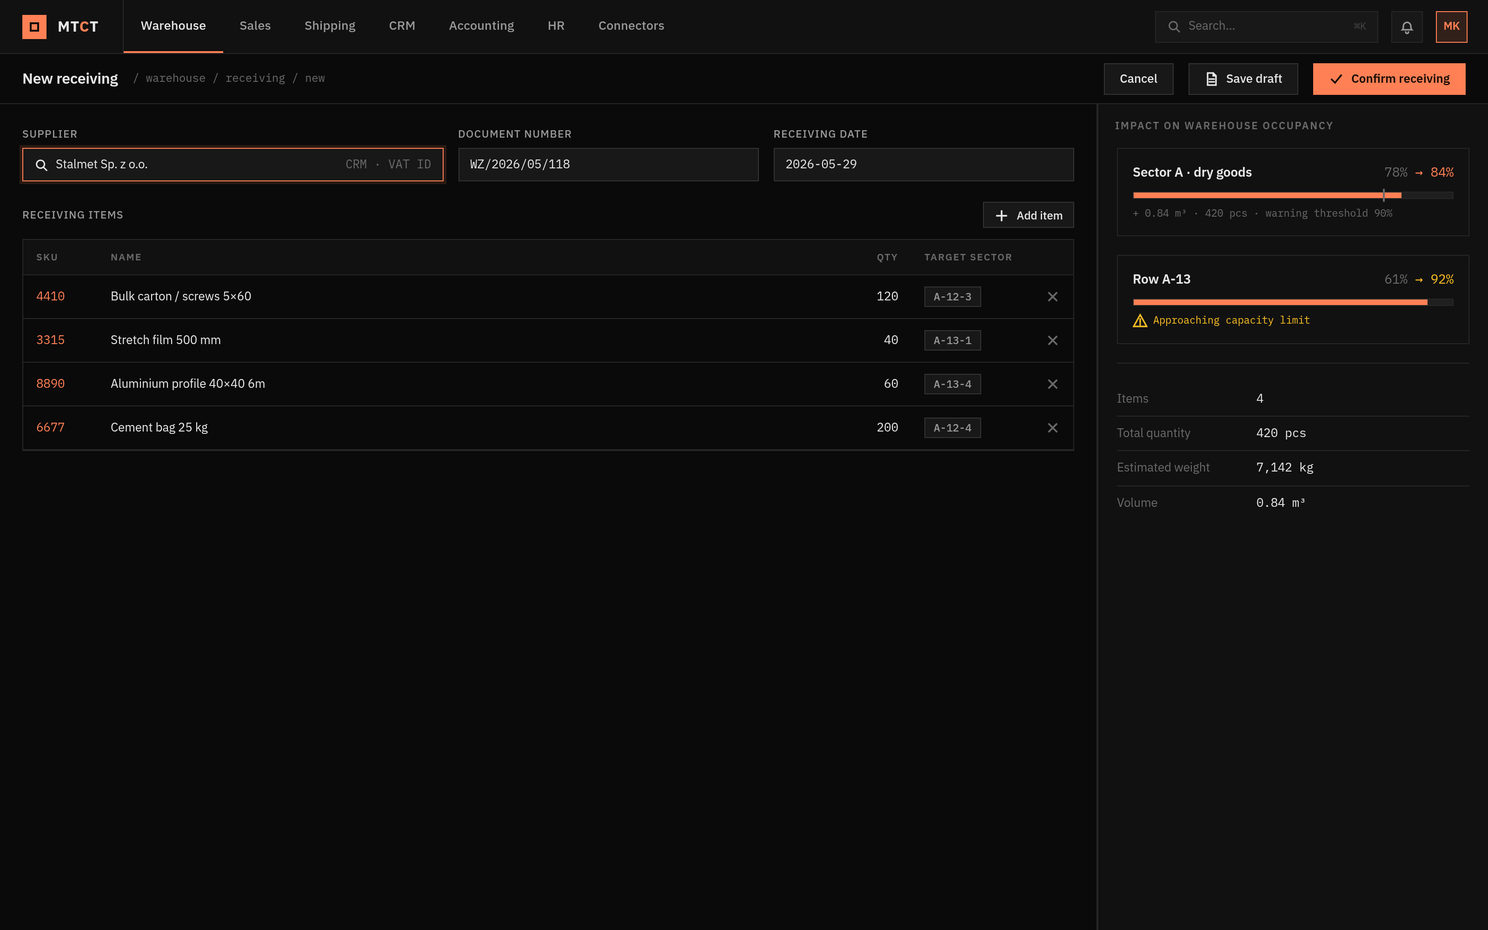Open the HR tab
This screenshot has height=930, width=1488.
tap(556, 26)
